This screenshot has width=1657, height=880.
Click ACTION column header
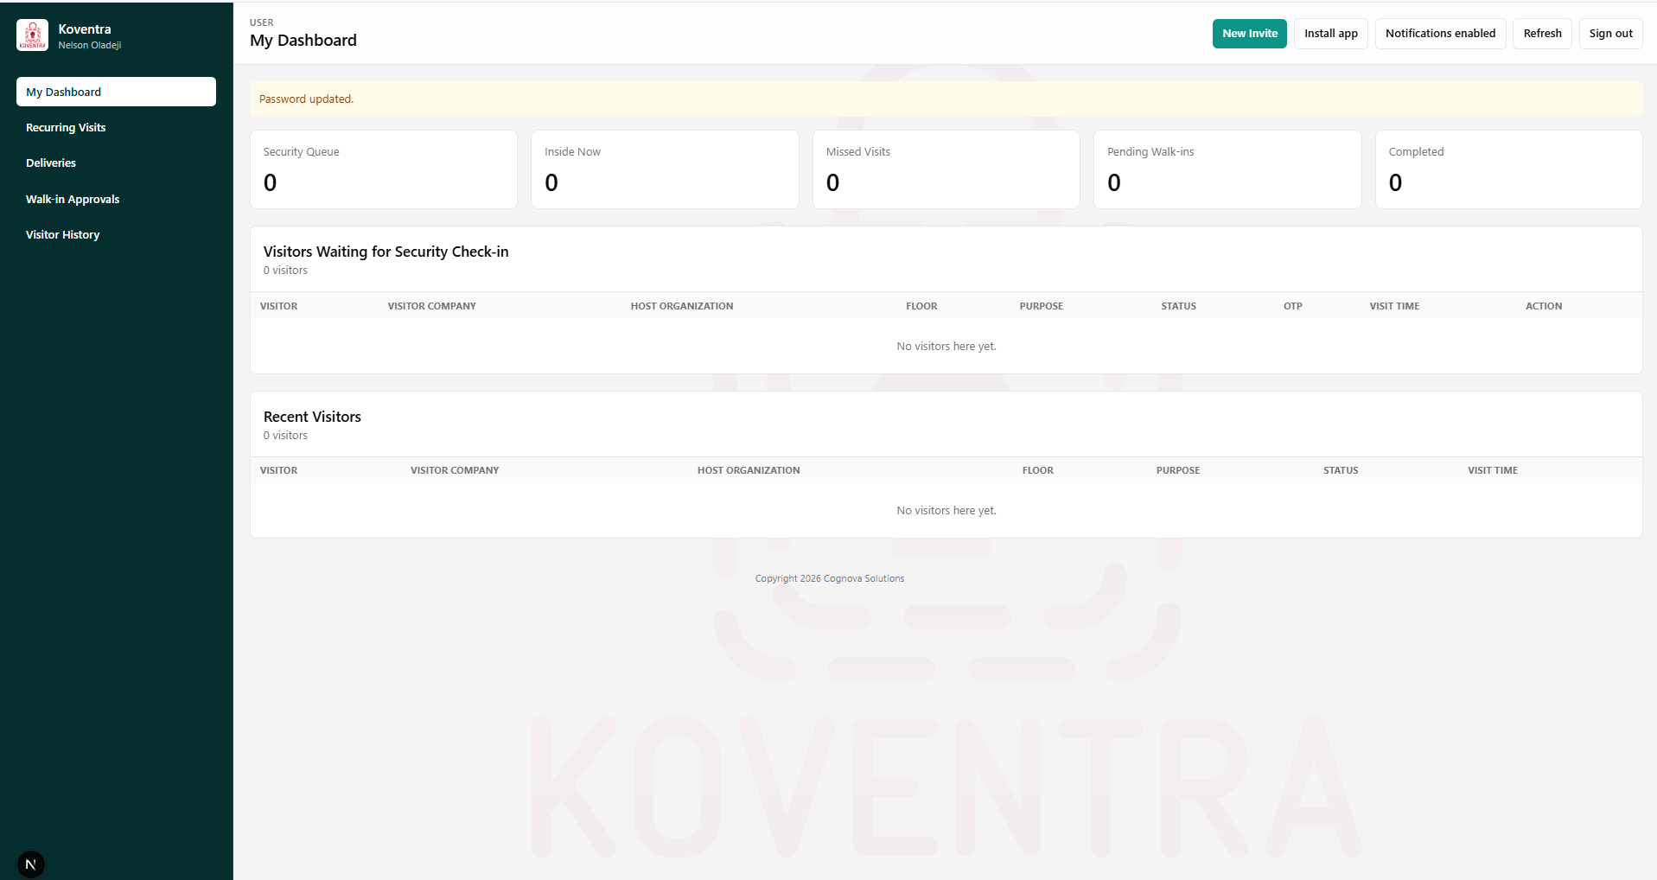1544,306
